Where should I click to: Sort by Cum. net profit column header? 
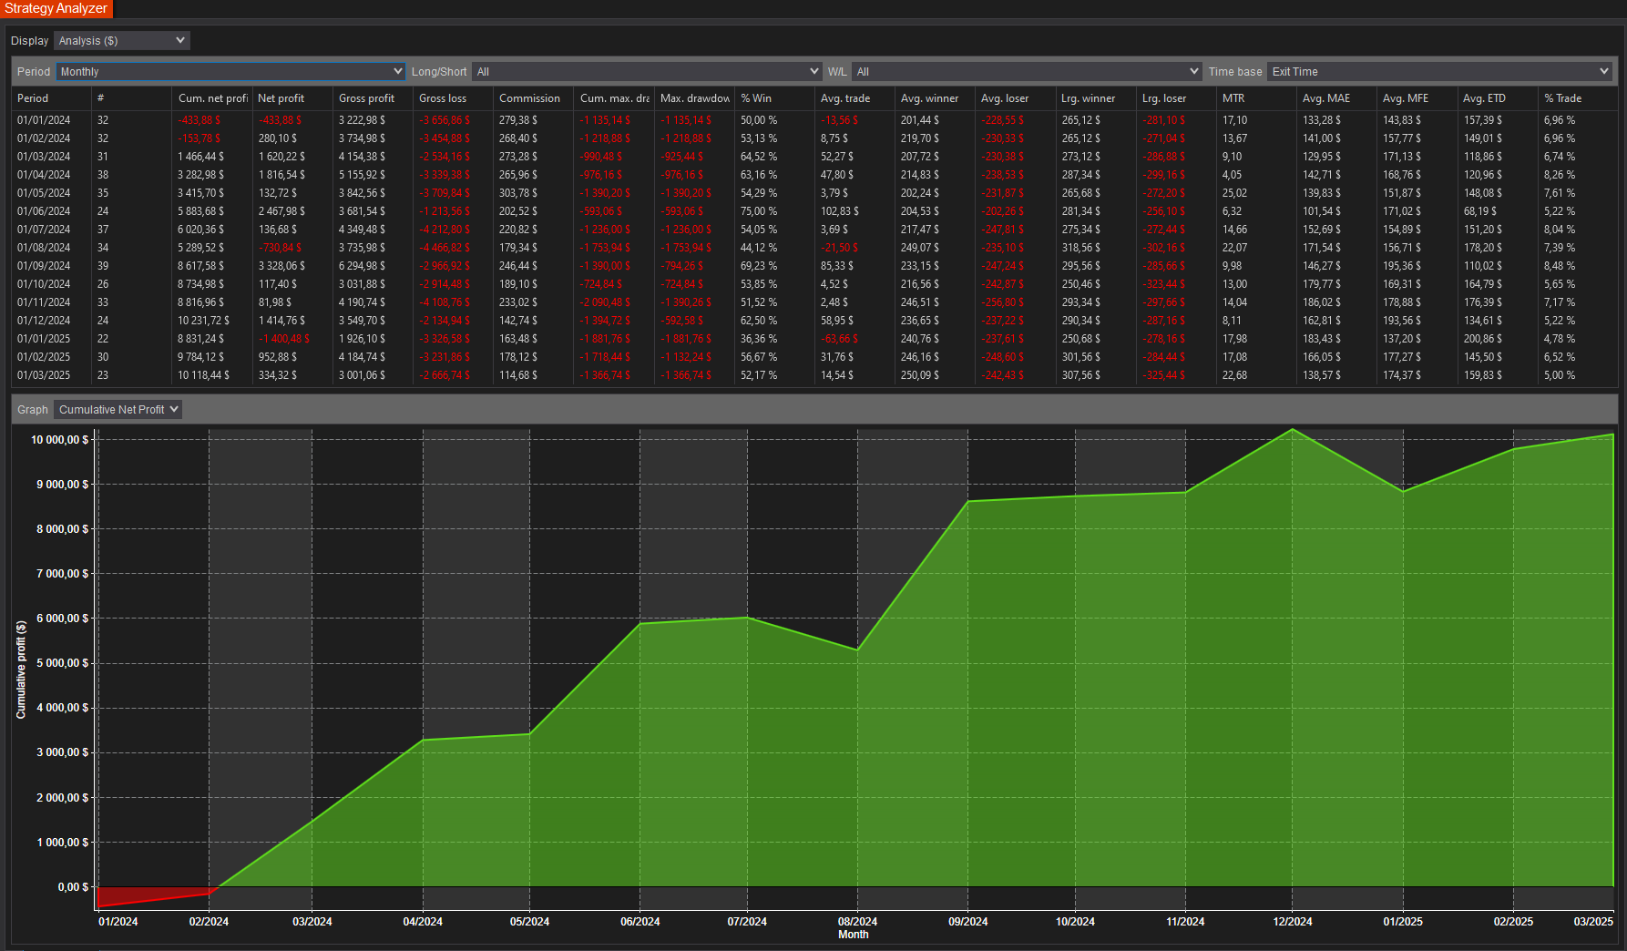pyautogui.click(x=211, y=98)
